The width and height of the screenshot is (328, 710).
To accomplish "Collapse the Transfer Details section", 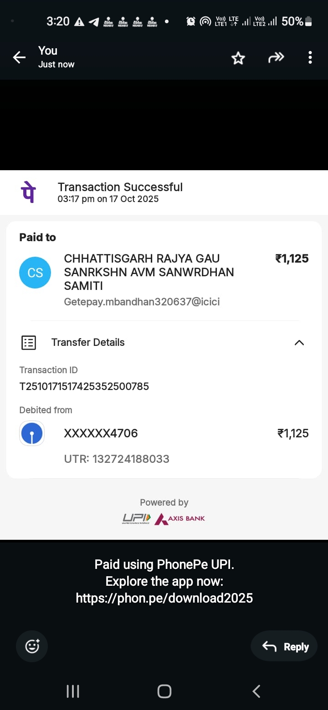I will 299,343.
